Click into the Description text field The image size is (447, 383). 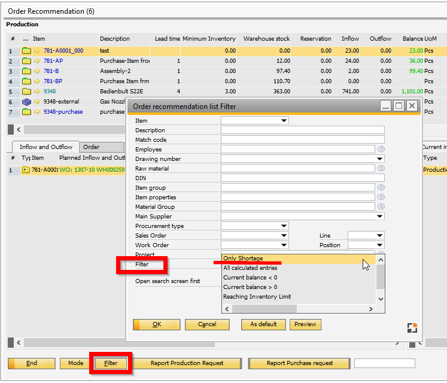click(302, 130)
